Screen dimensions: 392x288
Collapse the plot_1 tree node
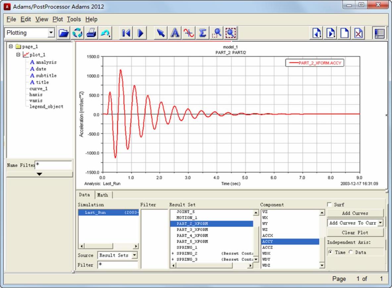point(19,55)
